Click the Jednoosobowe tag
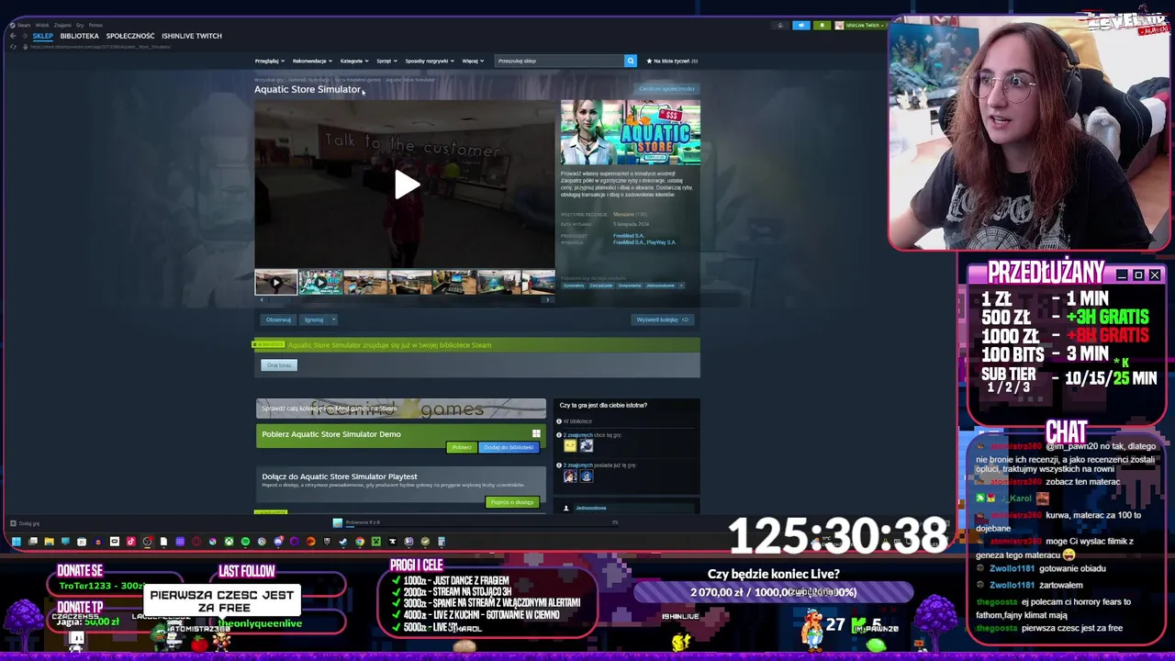The height and width of the screenshot is (661, 1175). [661, 286]
